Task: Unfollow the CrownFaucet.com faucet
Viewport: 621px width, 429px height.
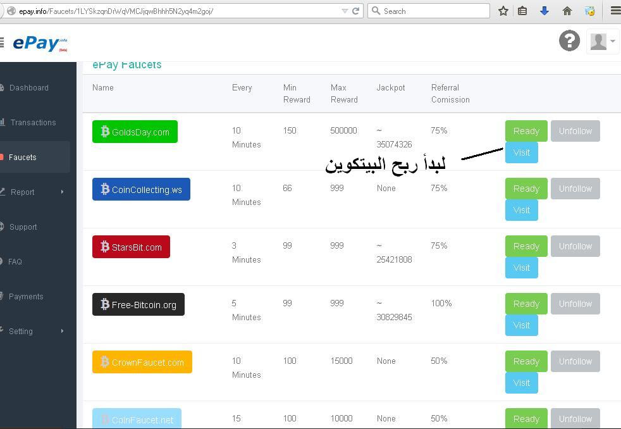Action: [x=575, y=361]
